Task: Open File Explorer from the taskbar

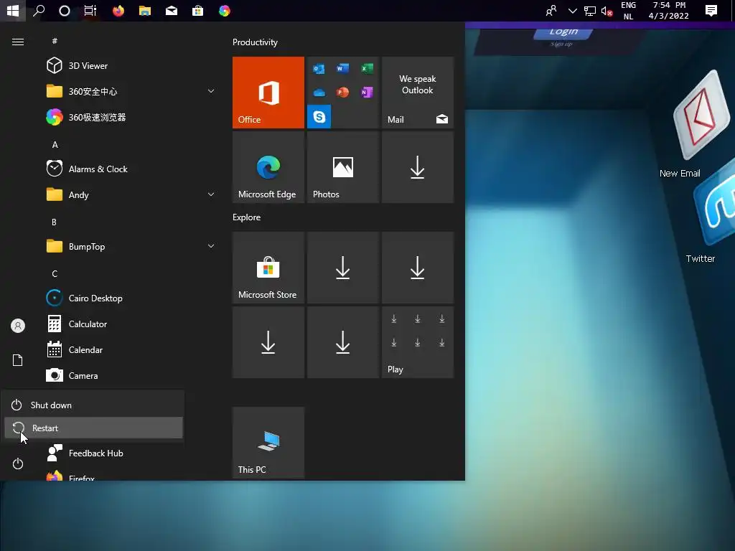Action: [x=145, y=10]
